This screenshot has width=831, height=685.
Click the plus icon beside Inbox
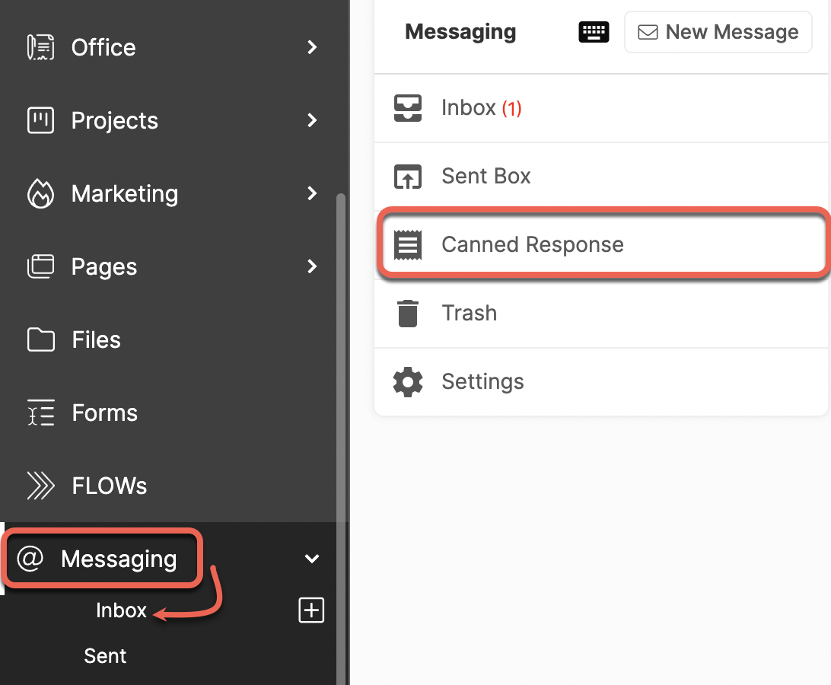coord(312,610)
